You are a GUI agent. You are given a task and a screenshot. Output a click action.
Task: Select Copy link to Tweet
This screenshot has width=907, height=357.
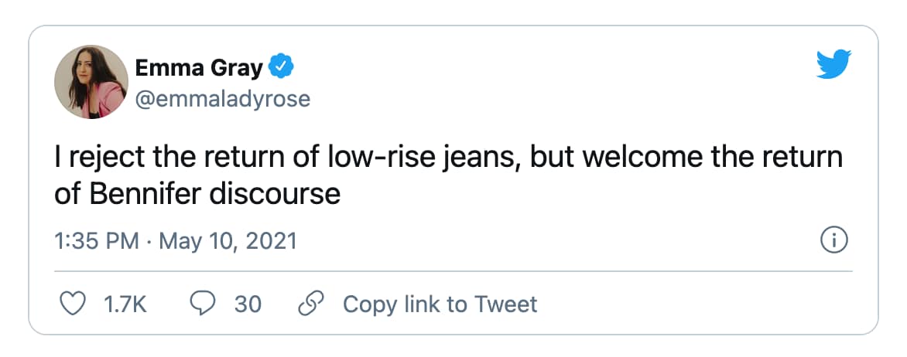pyautogui.click(x=440, y=304)
